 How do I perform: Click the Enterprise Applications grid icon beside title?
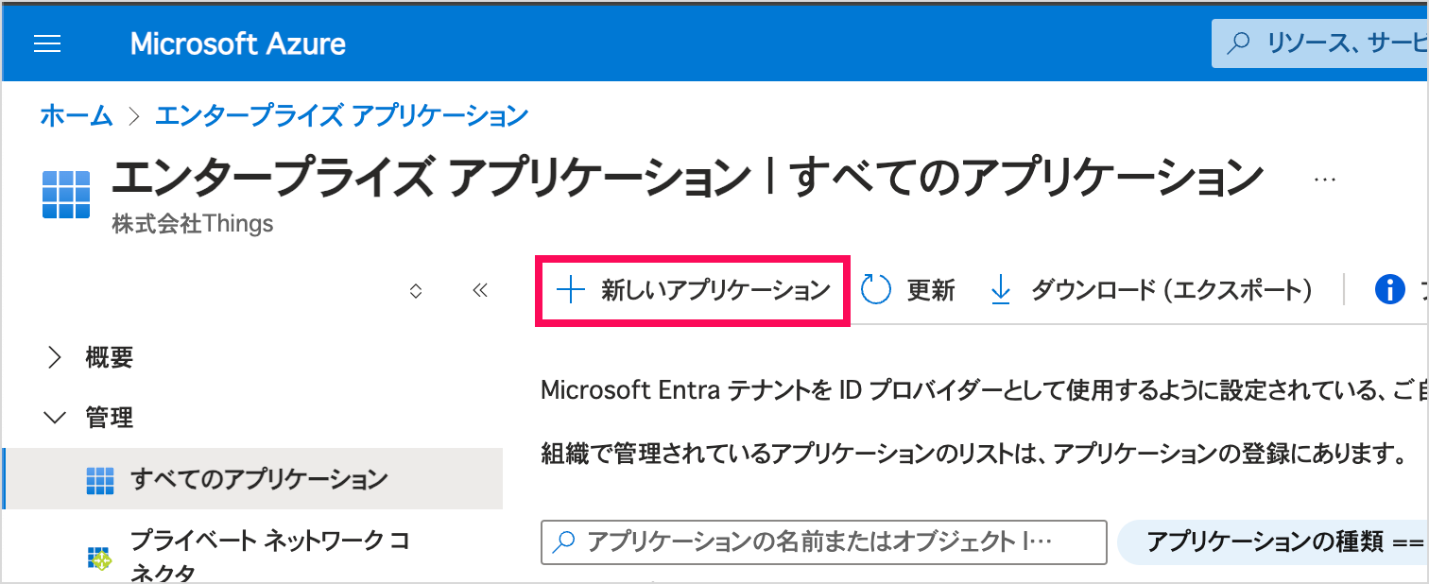pyautogui.click(x=66, y=195)
